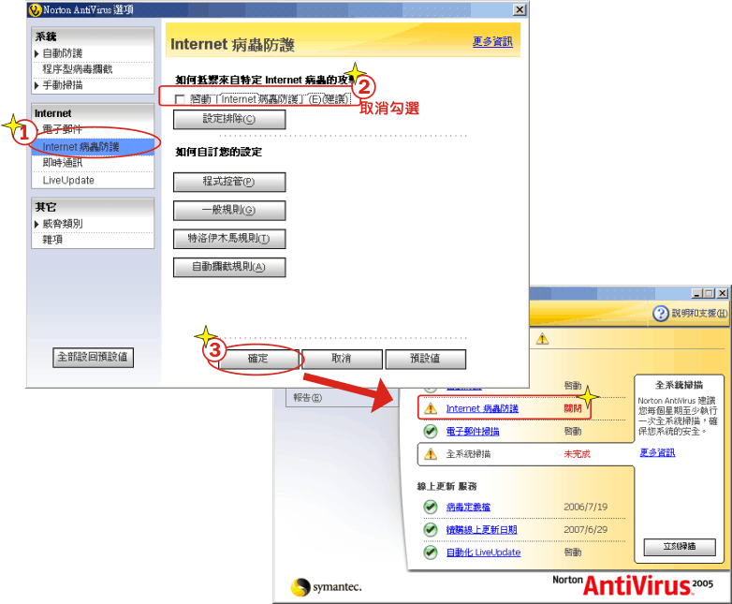Select 電子郵件 under Internet
The height and width of the screenshot is (604, 732).
coord(62,129)
